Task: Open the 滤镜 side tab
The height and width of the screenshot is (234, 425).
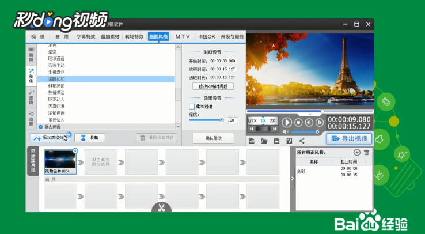Action: [31, 97]
